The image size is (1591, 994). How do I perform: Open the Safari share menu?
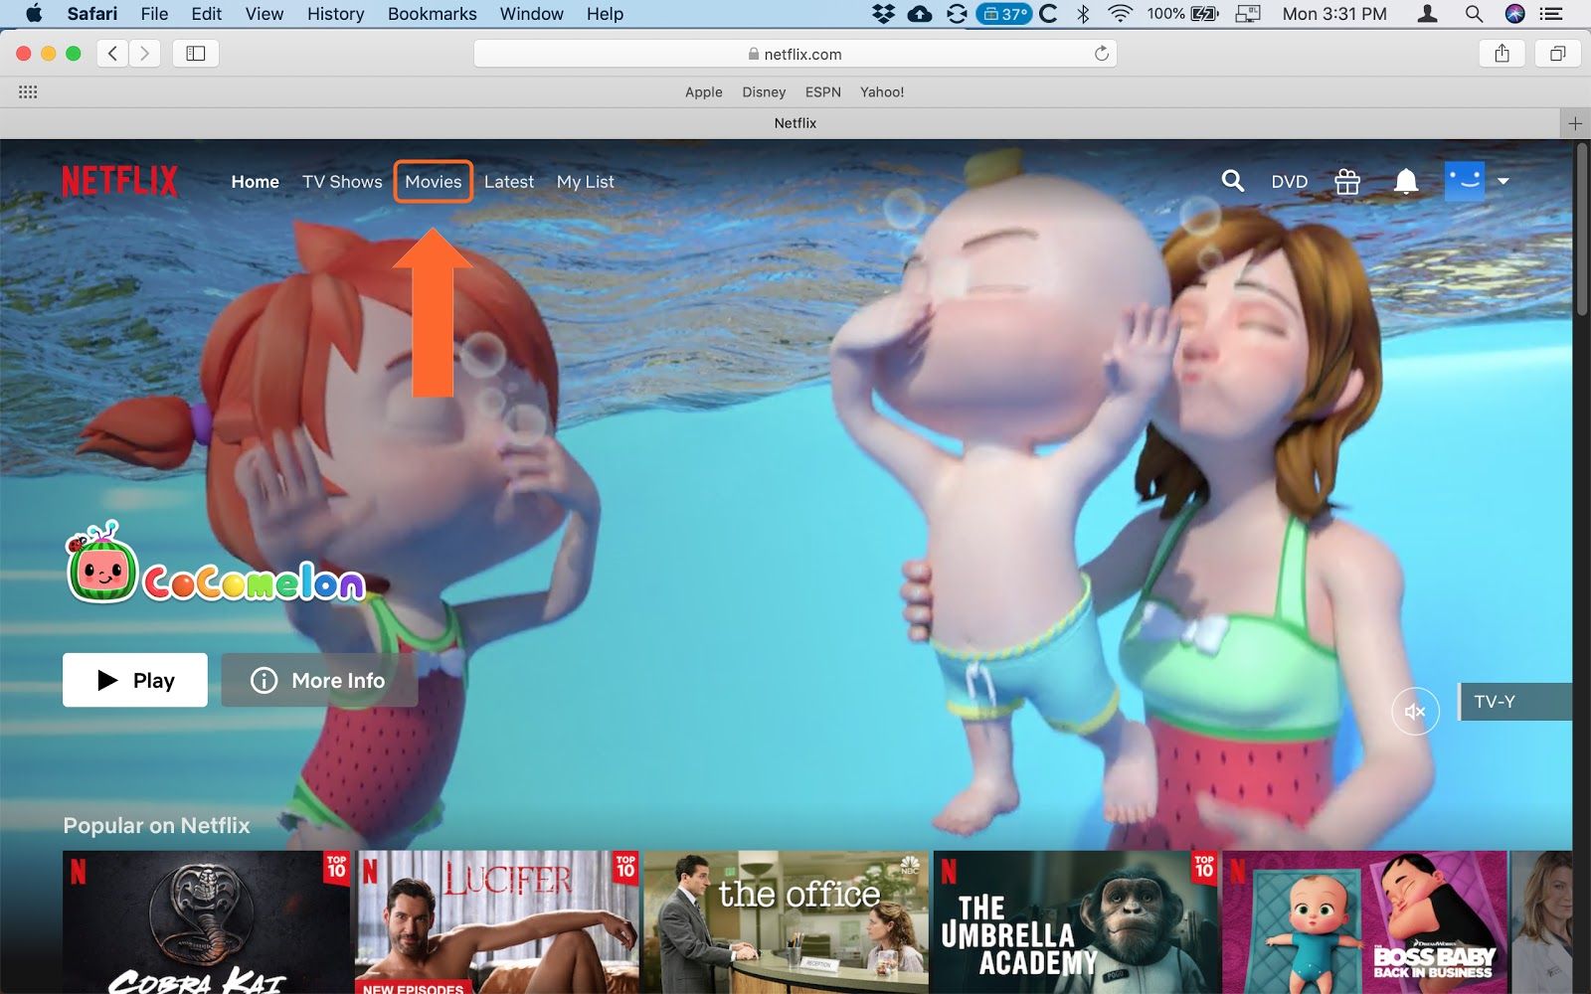pyautogui.click(x=1502, y=54)
